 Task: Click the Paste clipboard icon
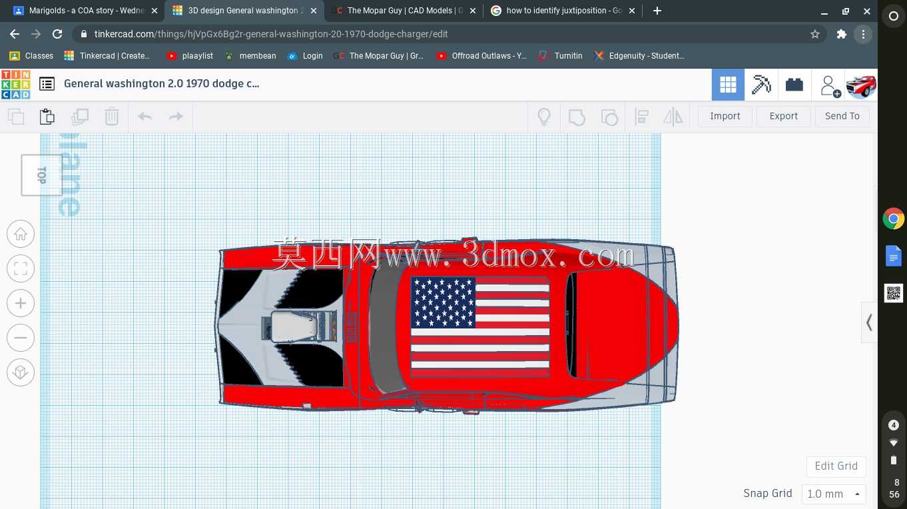click(47, 117)
